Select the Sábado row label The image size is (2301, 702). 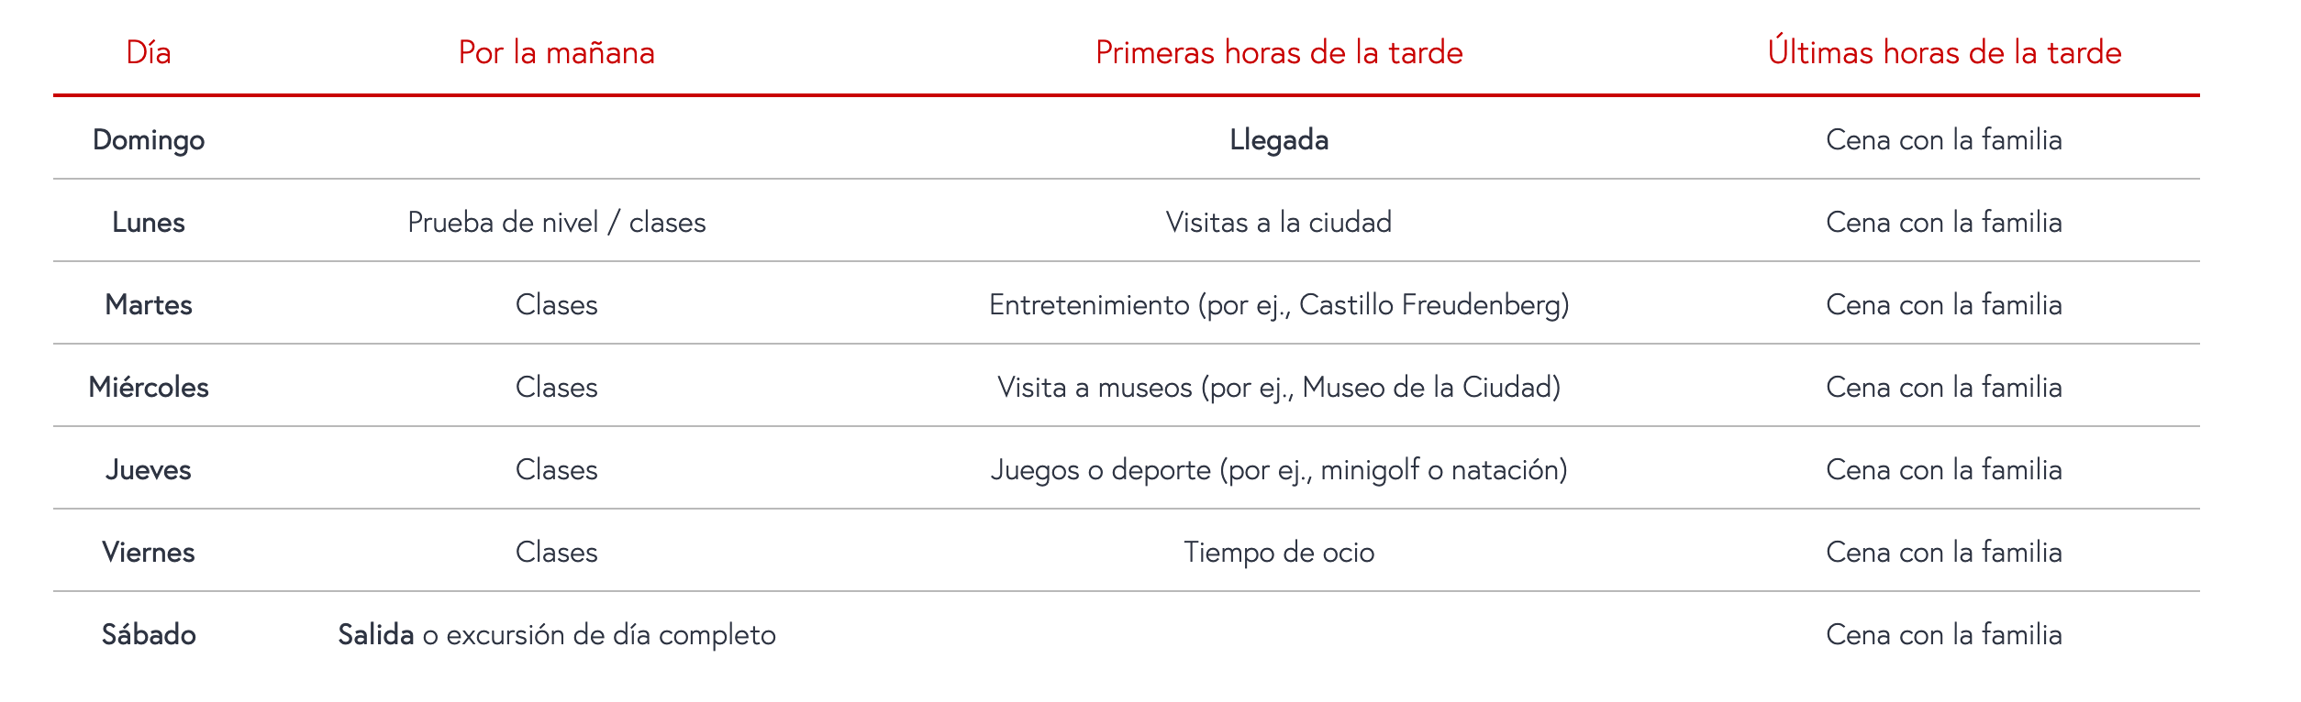click(149, 634)
